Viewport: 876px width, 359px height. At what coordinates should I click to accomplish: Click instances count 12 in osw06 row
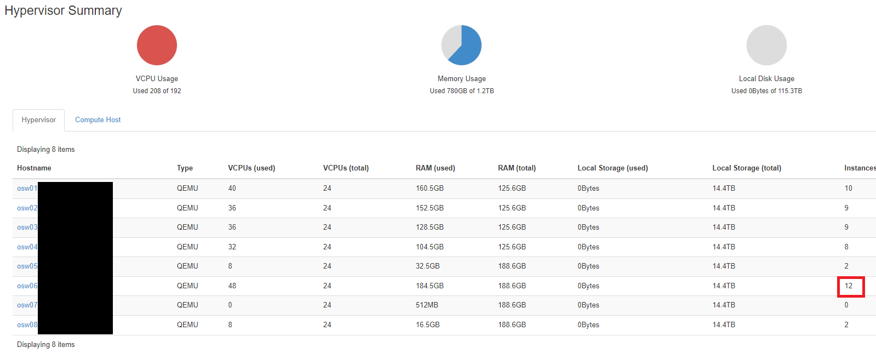pos(849,286)
